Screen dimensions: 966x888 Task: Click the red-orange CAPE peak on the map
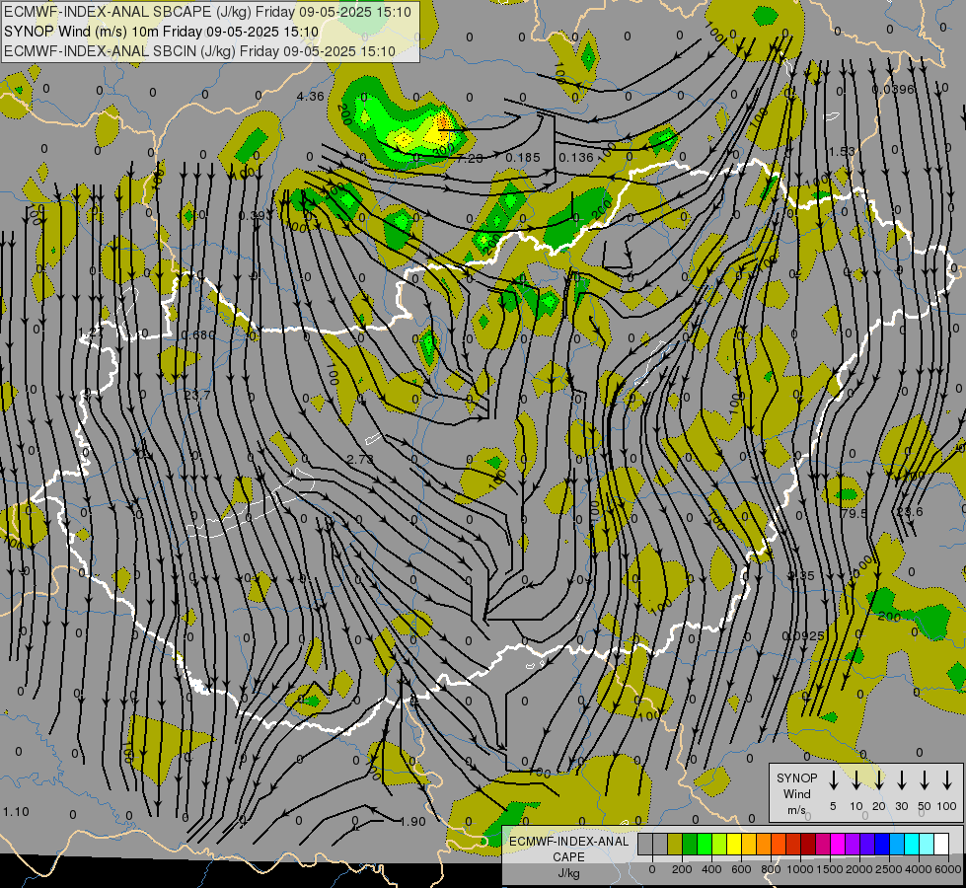click(443, 120)
